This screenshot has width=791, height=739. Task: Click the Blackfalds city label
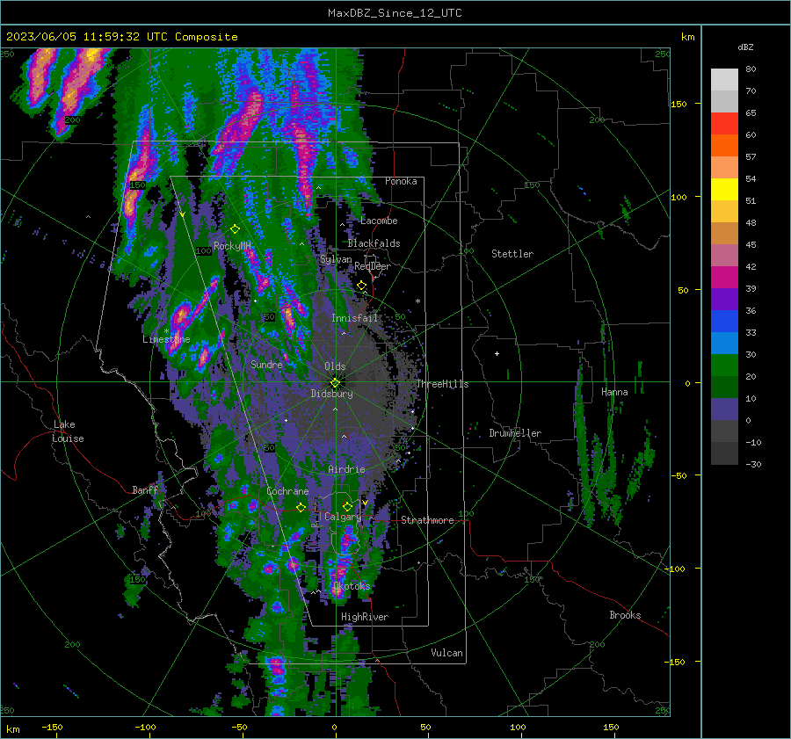[x=374, y=243]
